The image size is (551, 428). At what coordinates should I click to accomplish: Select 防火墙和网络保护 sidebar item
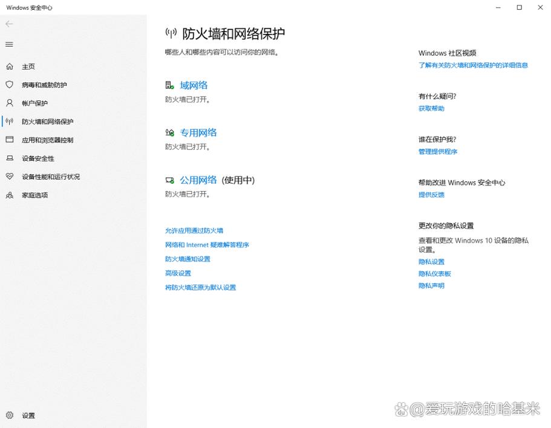(x=47, y=122)
